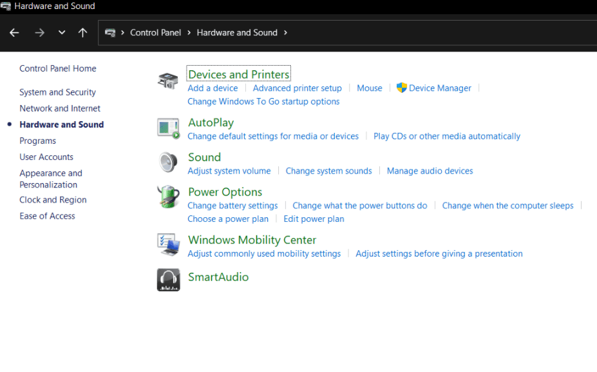The image size is (597, 372).
Task: Go back with the back arrow
Action: 14,33
